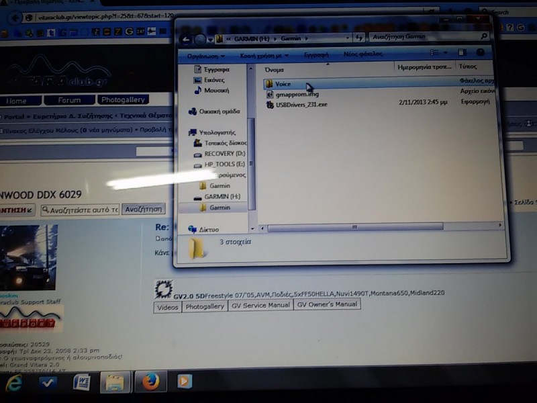Open File Explorer taskbar icon
Image resolution: width=537 pixels, height=403 pixels.
(x=115, y=382)
